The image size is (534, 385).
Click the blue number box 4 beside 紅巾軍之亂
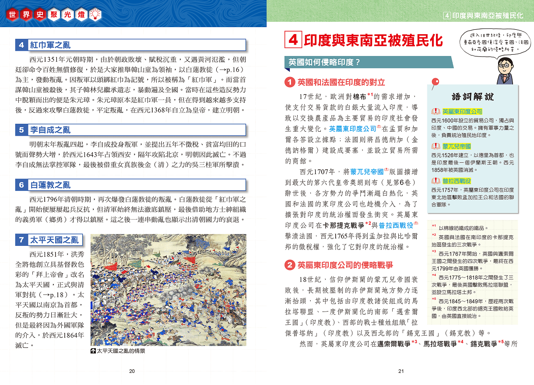21,45
